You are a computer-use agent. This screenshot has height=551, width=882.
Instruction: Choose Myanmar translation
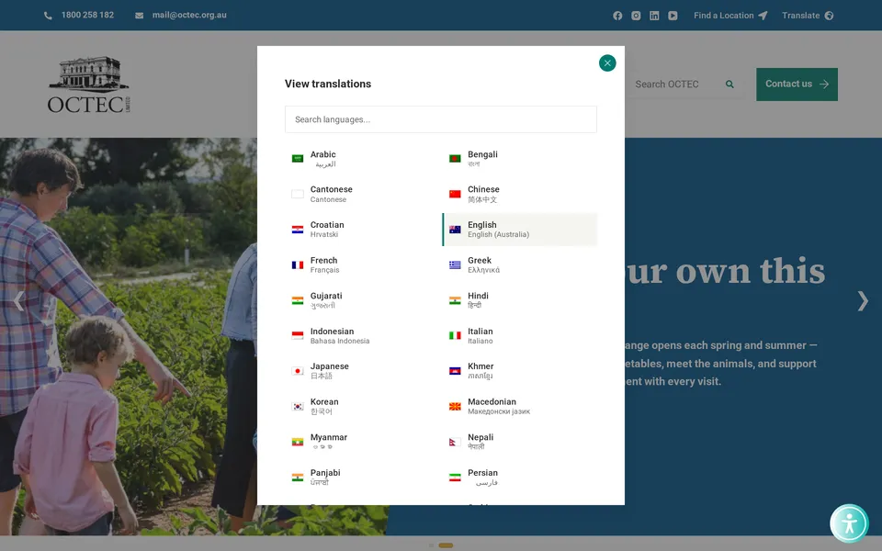click(364, 442)
